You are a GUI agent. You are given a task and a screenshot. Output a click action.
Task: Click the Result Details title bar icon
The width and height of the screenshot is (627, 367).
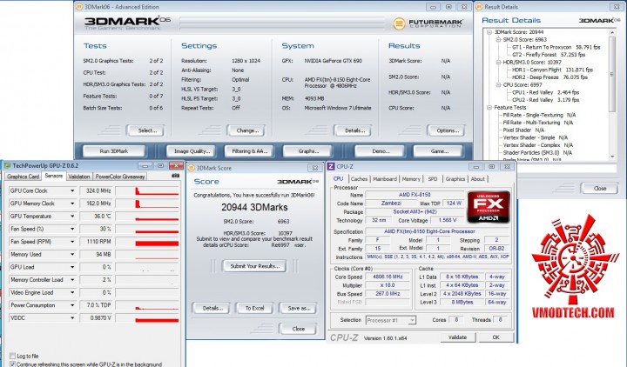(479, 7)
